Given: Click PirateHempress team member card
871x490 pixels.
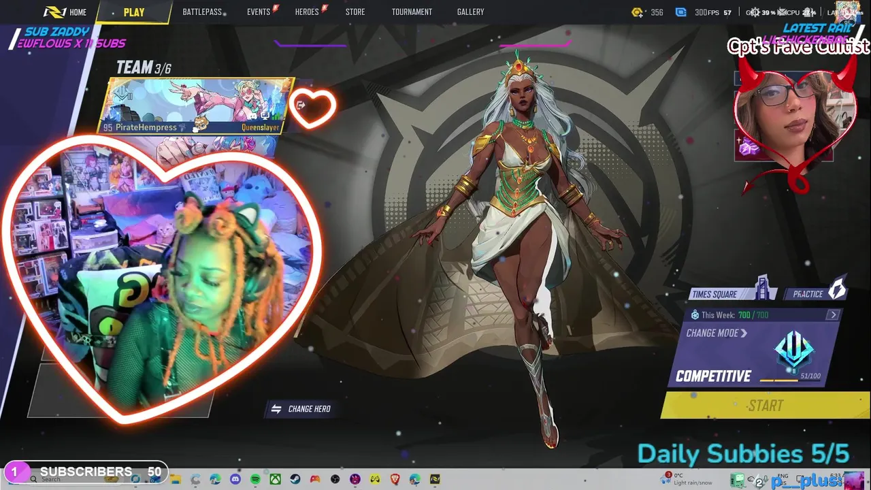Looking at the screenshot, I should pos(197,105).
